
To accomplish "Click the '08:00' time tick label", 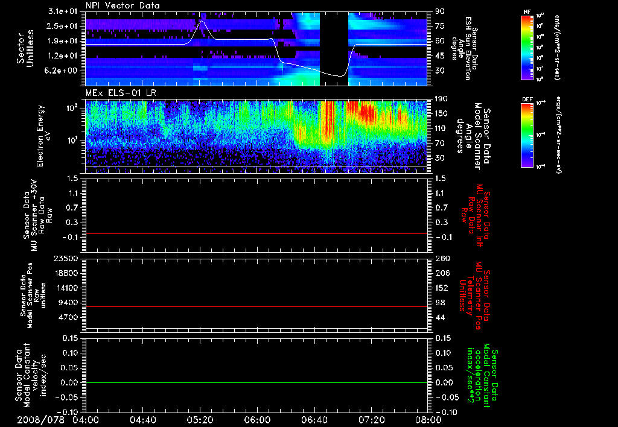I will [x=428, y=420].
